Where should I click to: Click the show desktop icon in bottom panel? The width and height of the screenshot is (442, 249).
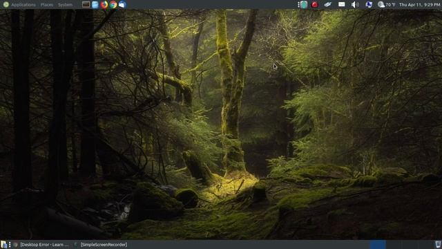tap(3, 244)
